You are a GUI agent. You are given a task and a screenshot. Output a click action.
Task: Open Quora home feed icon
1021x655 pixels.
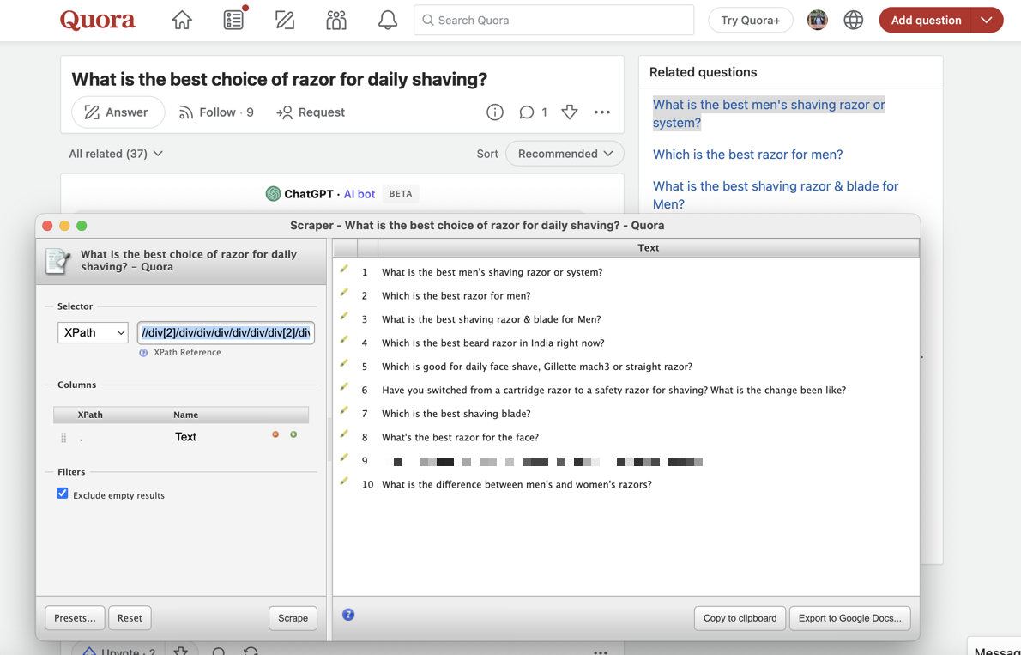coord(182,20)
